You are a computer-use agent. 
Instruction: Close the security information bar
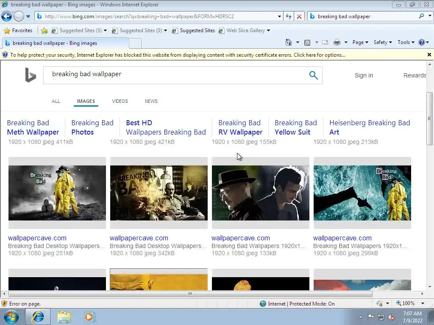coord(429,55)
